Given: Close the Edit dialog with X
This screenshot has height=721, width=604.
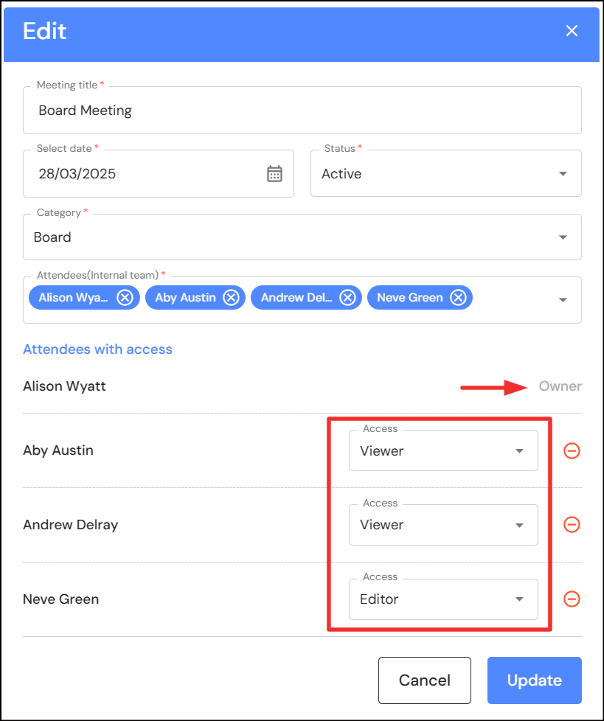Looking at the screenshot, I should pos(572,31).
